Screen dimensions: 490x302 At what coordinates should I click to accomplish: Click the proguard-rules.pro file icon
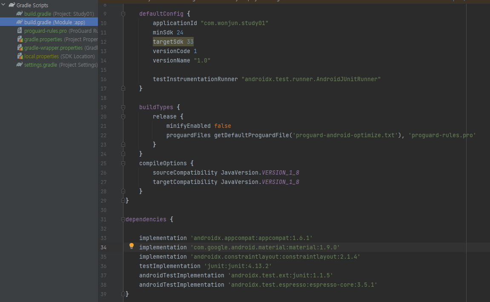pos(20,31)
